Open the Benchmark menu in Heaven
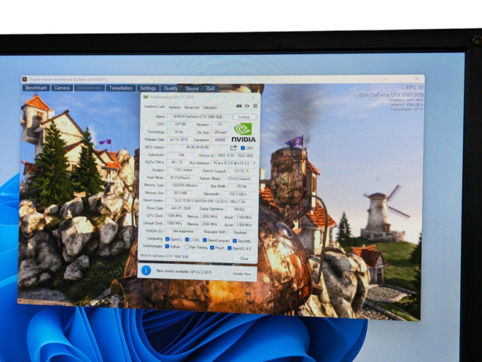Screen dimensions: 482x362 (x=36, y=88)
